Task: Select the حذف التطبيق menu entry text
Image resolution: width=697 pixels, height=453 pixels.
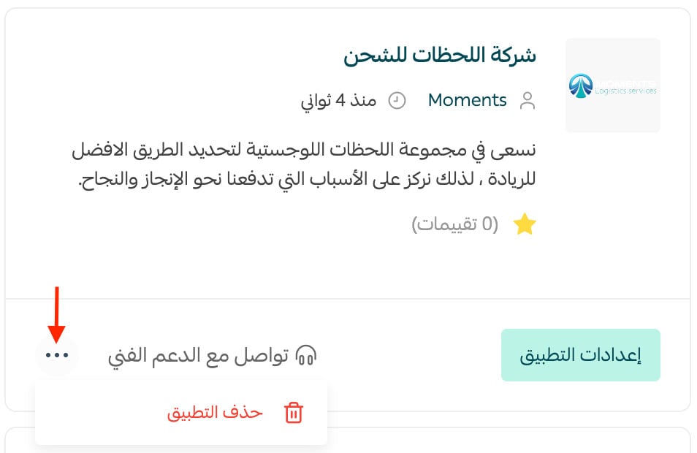Action: [215, 412]
